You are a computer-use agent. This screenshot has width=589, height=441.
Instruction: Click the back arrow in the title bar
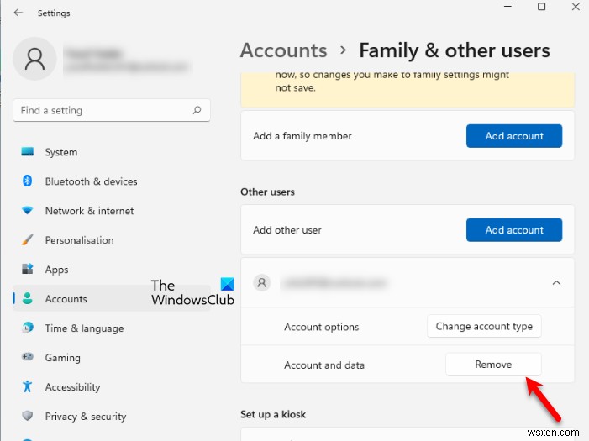pos(18,13)
